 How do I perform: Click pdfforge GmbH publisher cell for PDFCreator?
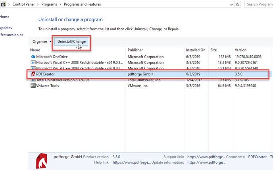tap(140, 74)
